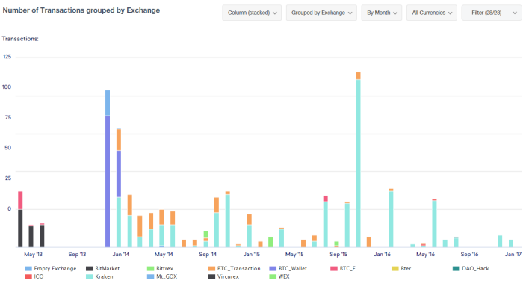Viewport: 523px width, 289px height.
Task: Click the Kraken legend label
Action: pos(104,276)
